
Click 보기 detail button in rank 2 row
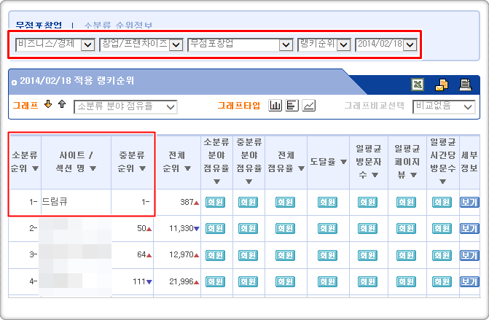tap(469, 229)
